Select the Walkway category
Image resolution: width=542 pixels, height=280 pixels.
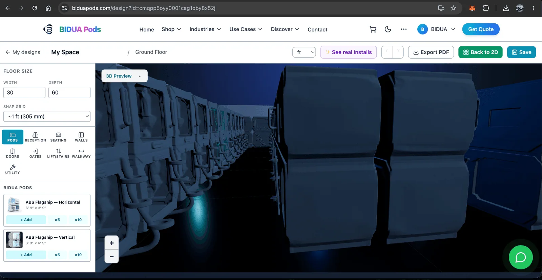(81, 153)
